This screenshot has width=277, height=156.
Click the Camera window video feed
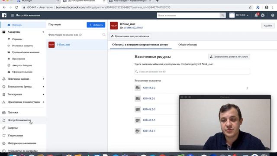point(225,124)
